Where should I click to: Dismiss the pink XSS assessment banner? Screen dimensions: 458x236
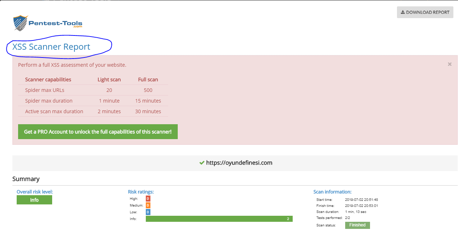coord(449,64)
